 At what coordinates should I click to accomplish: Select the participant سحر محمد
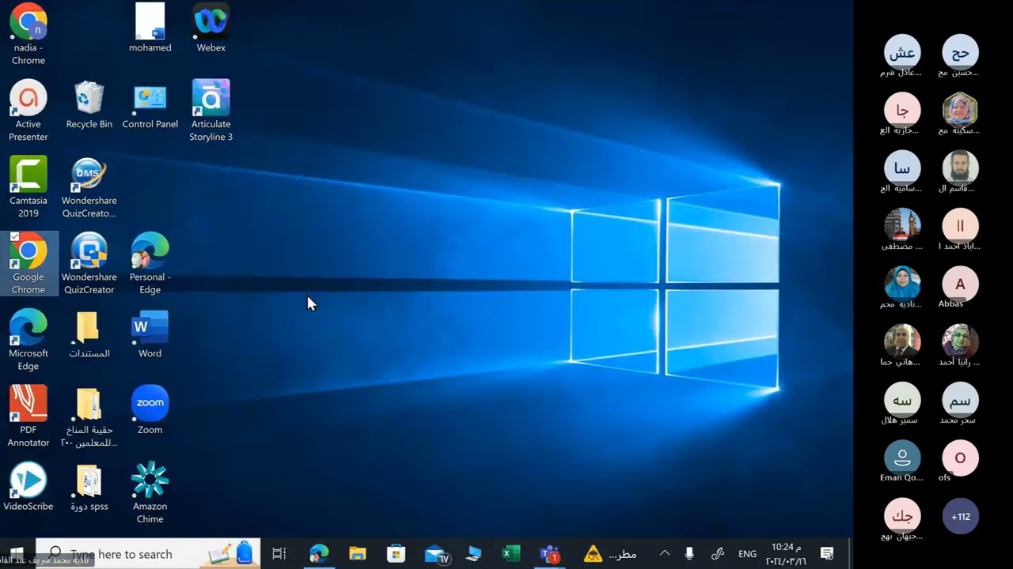point(961,401)
